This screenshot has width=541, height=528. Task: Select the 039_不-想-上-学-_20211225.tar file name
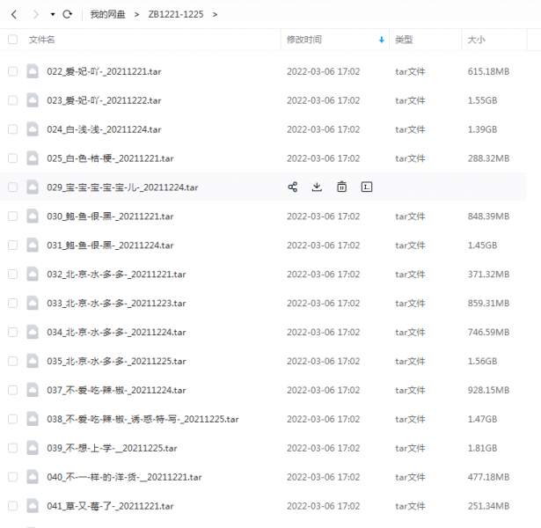(112, 448)
